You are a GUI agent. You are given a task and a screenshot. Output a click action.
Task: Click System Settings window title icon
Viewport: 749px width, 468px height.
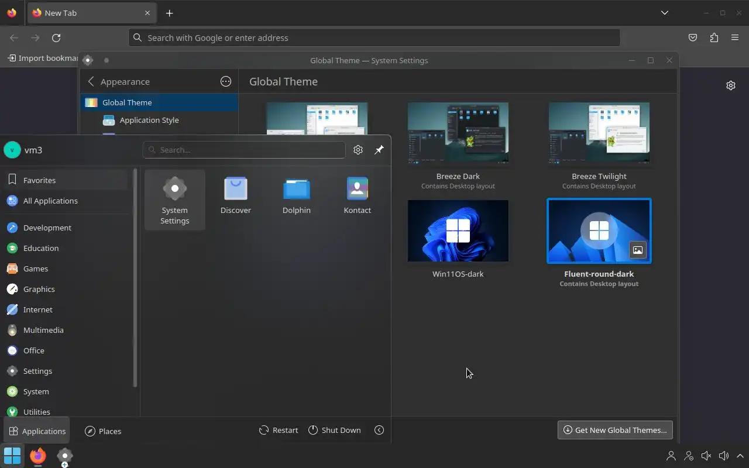point(88,60)
